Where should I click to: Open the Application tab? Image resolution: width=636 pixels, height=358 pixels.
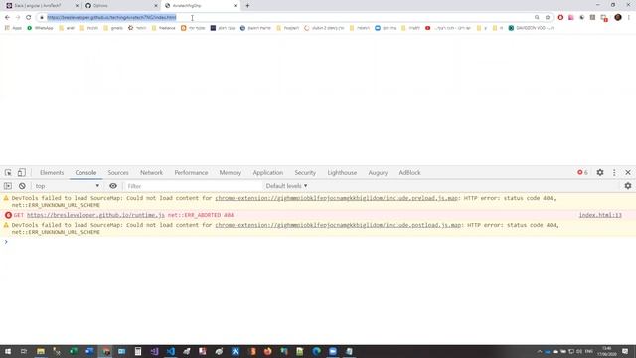pyautogui.click(x=267, y=172)
